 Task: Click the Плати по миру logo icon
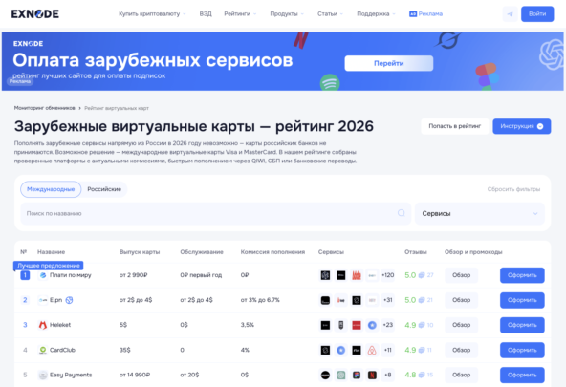click(43, 275)
